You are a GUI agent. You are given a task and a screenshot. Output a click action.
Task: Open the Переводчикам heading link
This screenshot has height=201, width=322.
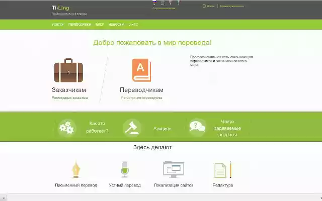tap(141, 90)
